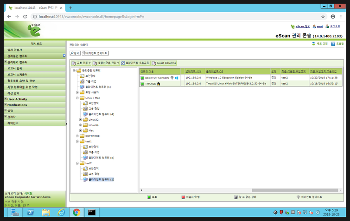Open PowerShell from the taskbar
The height and width of the screenshot is (221, 350).
click(30, 213)
